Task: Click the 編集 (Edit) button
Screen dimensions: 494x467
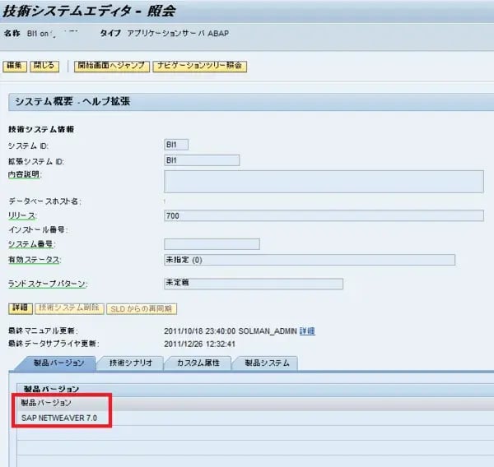Action: pyautogui.click(x=16, y=67)
